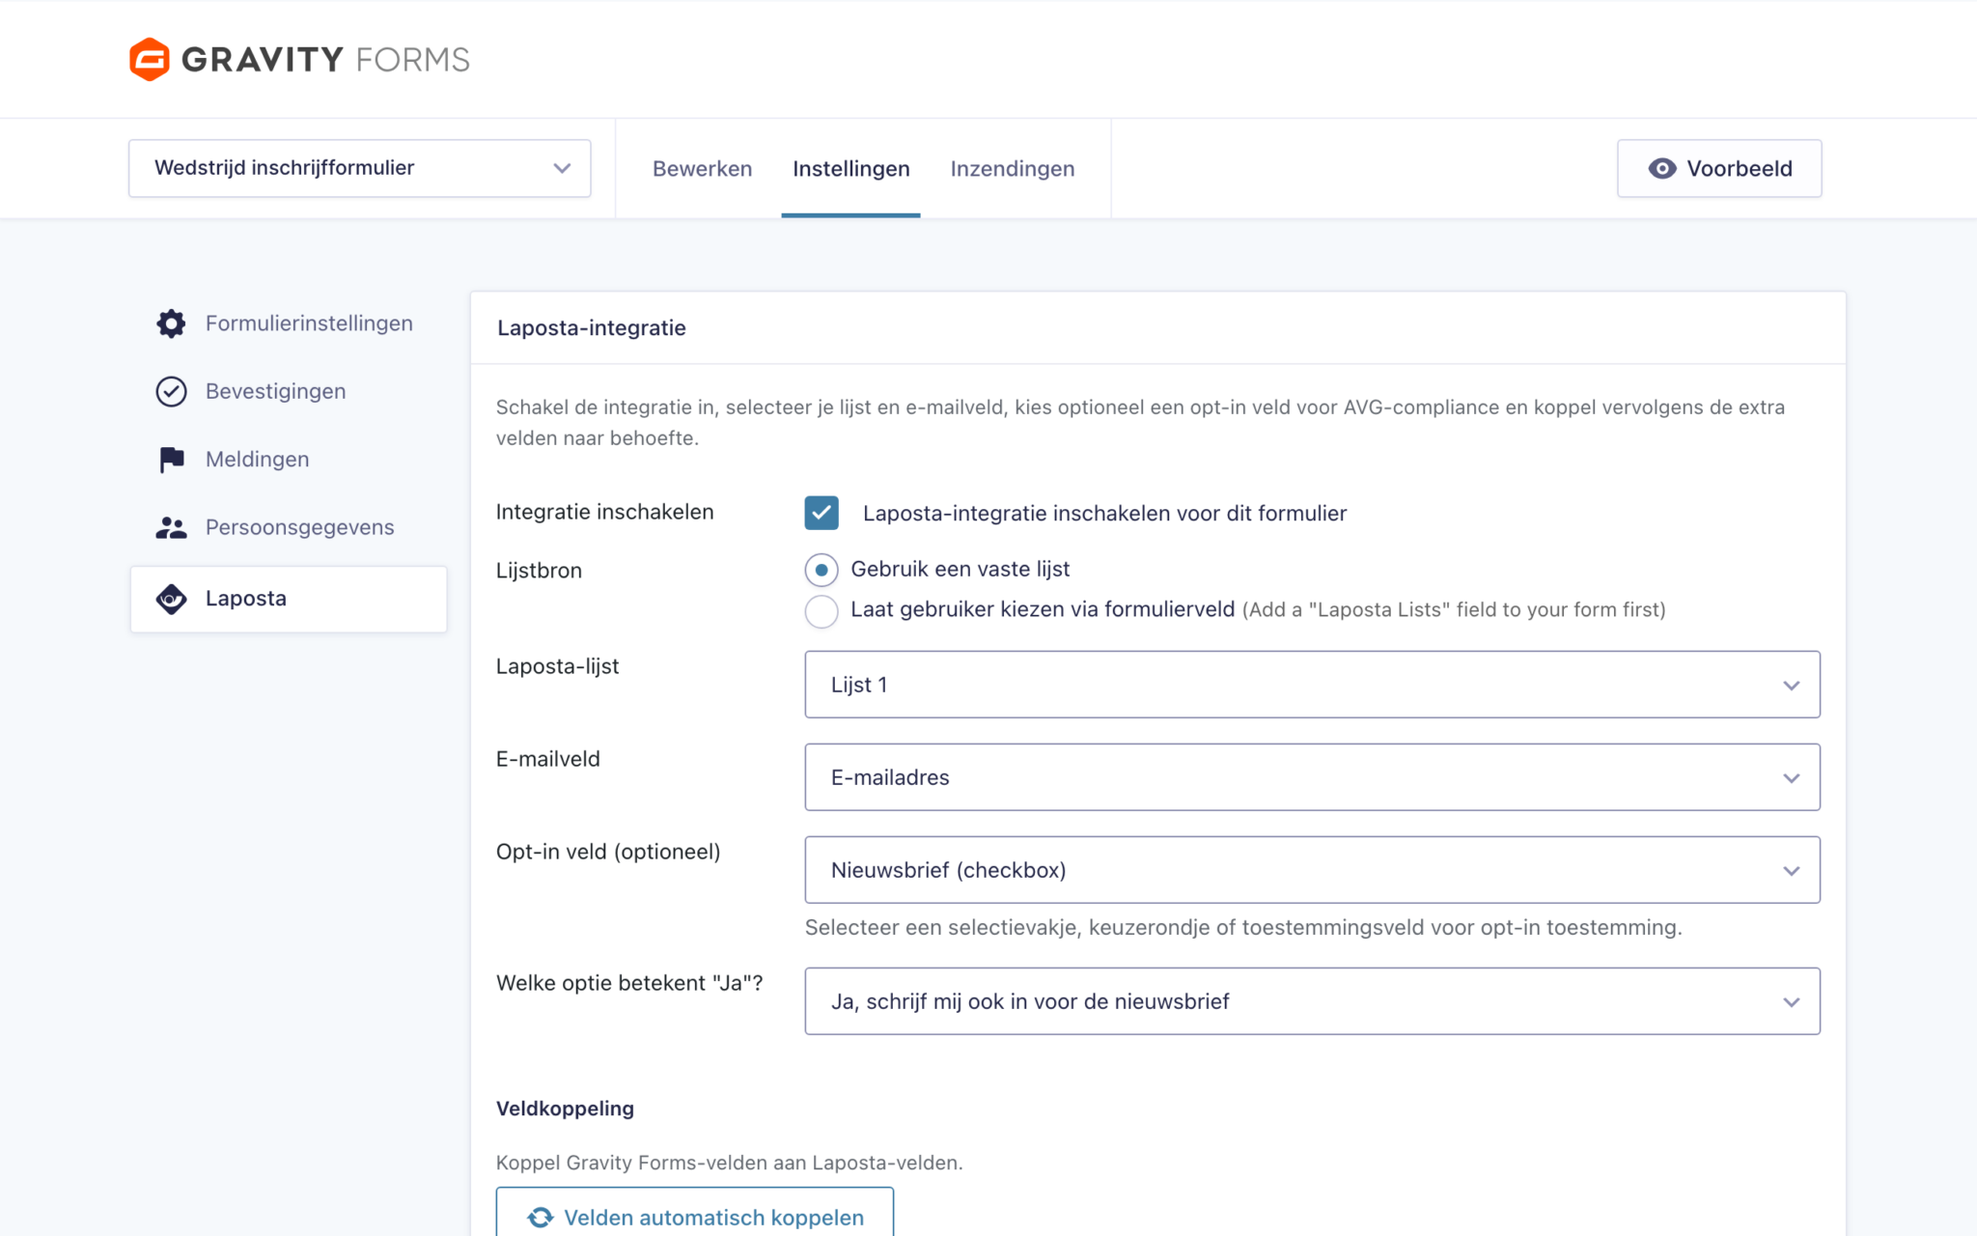Image resolution: width=1977 pixels, height=1236 pixels.
Task: Click 'Koppel Gravity Forms-velden aan Laposta-velden' text
Action: point(730,1163)
